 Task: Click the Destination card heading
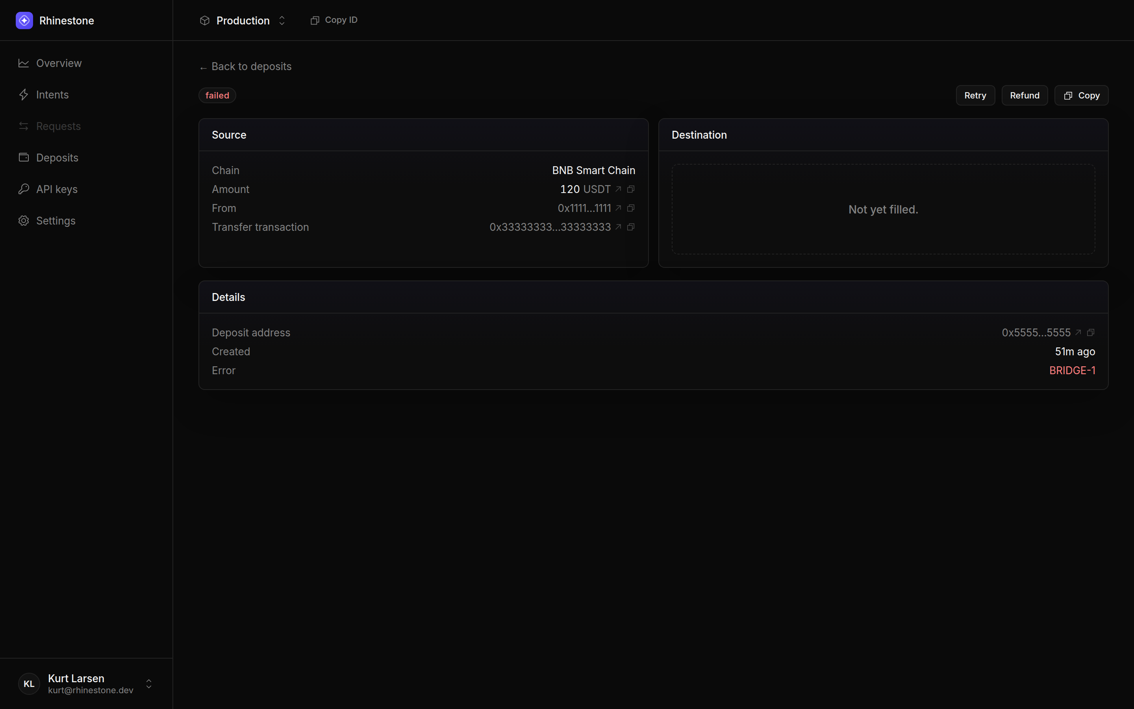699,135
